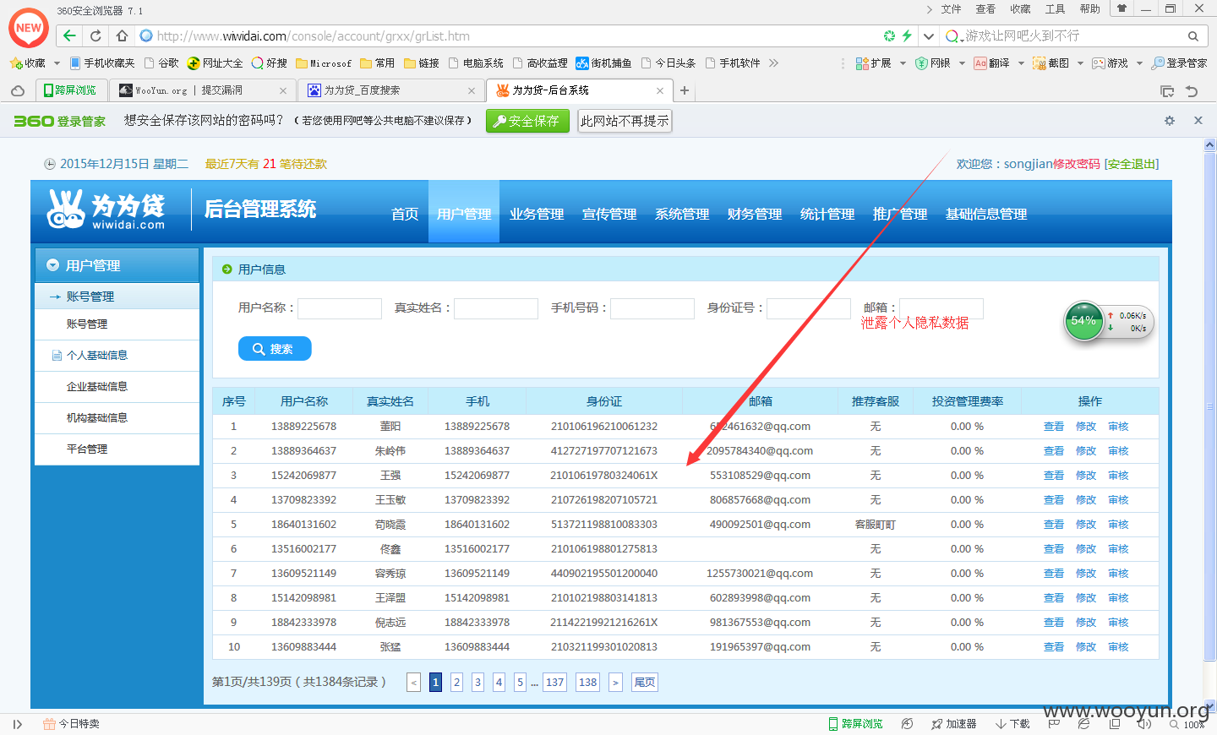
Task: Expand the 收藏 dropdown arrow
Action: click(x=57, y=63)
